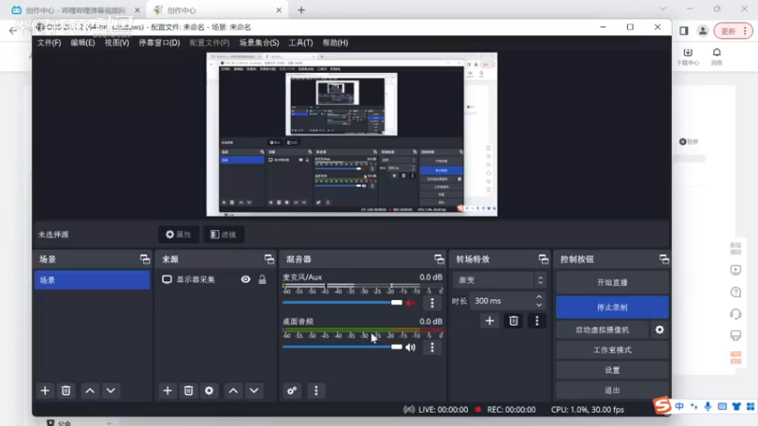The image size is (758, 426).
Task: Add a transition with plus icon
Action: [490, 321]
